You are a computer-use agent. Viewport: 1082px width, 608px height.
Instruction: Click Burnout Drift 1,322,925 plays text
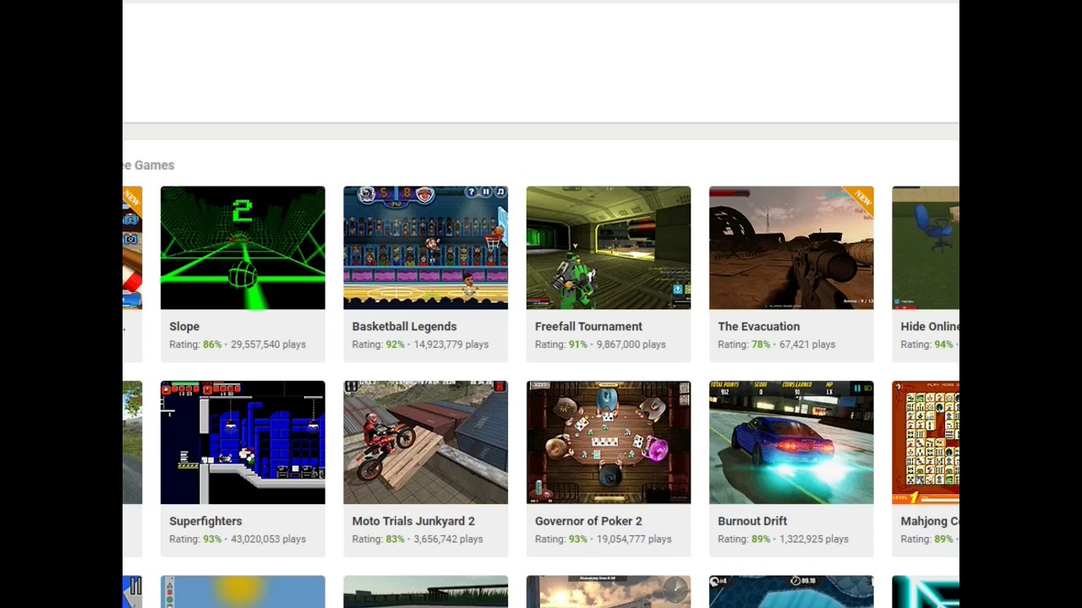tap(813, 539)
